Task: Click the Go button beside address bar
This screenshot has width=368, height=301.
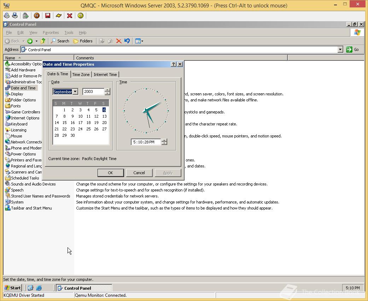Action: pyautogui.click(x=352, y=49)
